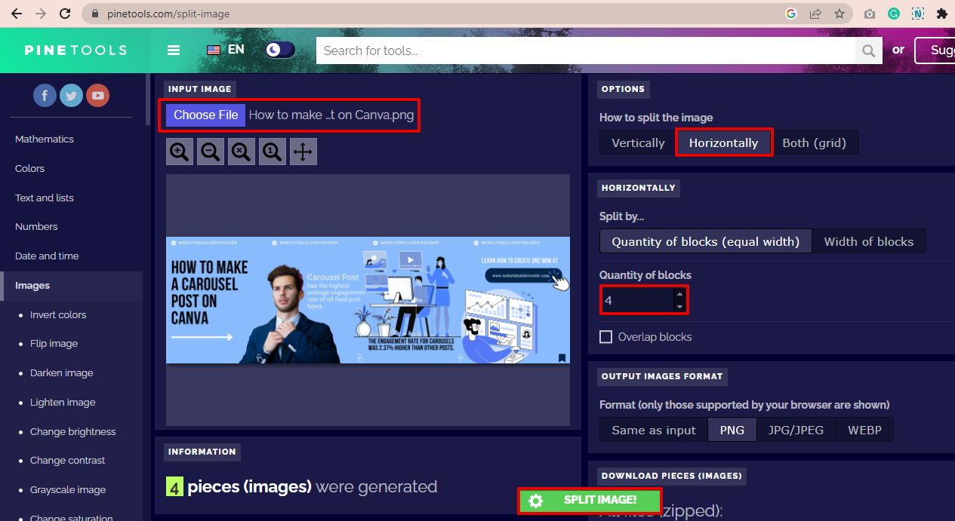955x521 pixels.
Task: Toggle dark mode switch
Action: (x=280, y=50)
